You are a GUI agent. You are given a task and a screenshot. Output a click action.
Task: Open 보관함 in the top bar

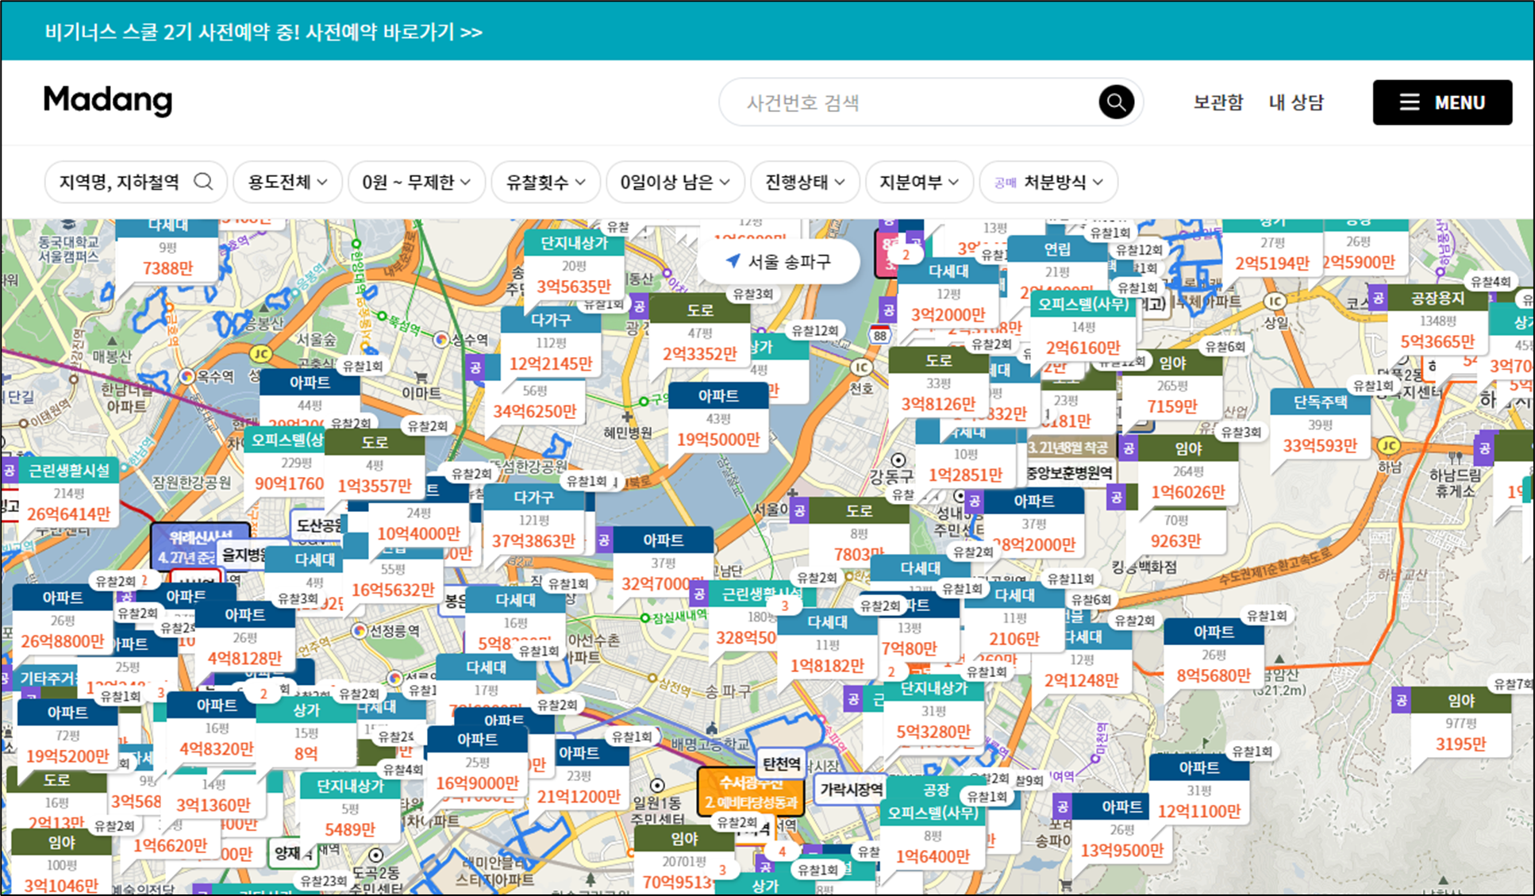point(1218,102)
